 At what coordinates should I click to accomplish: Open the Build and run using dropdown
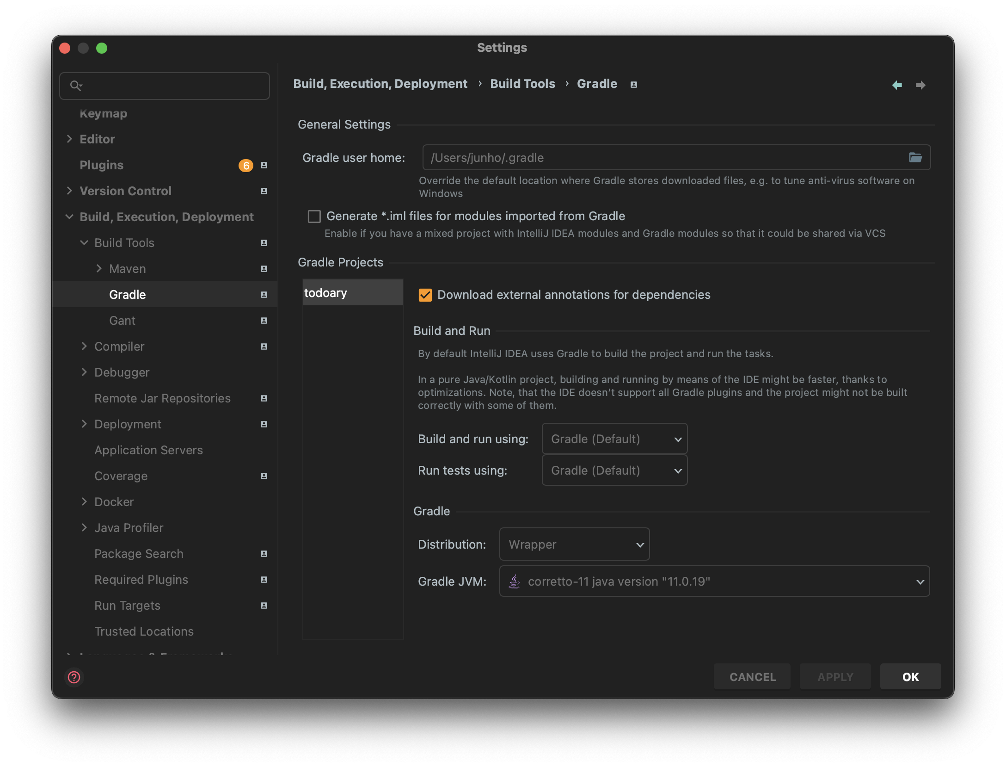point(614,439)
